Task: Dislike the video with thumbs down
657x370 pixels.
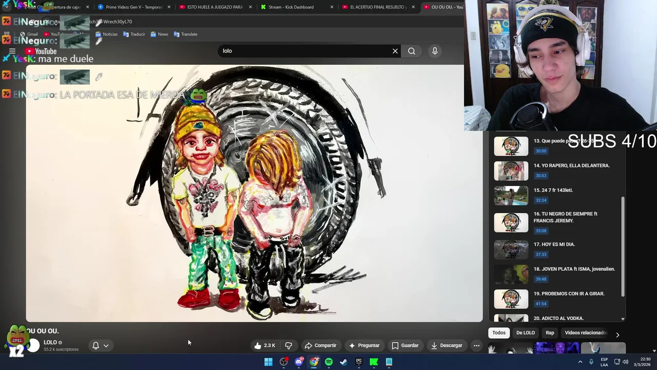Action: (288, 345)
